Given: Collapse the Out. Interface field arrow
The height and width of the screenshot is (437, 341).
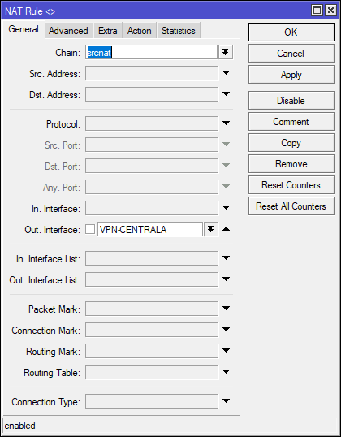Looking at the screenshot, I should pyautogui.click(x=226, y=229).
